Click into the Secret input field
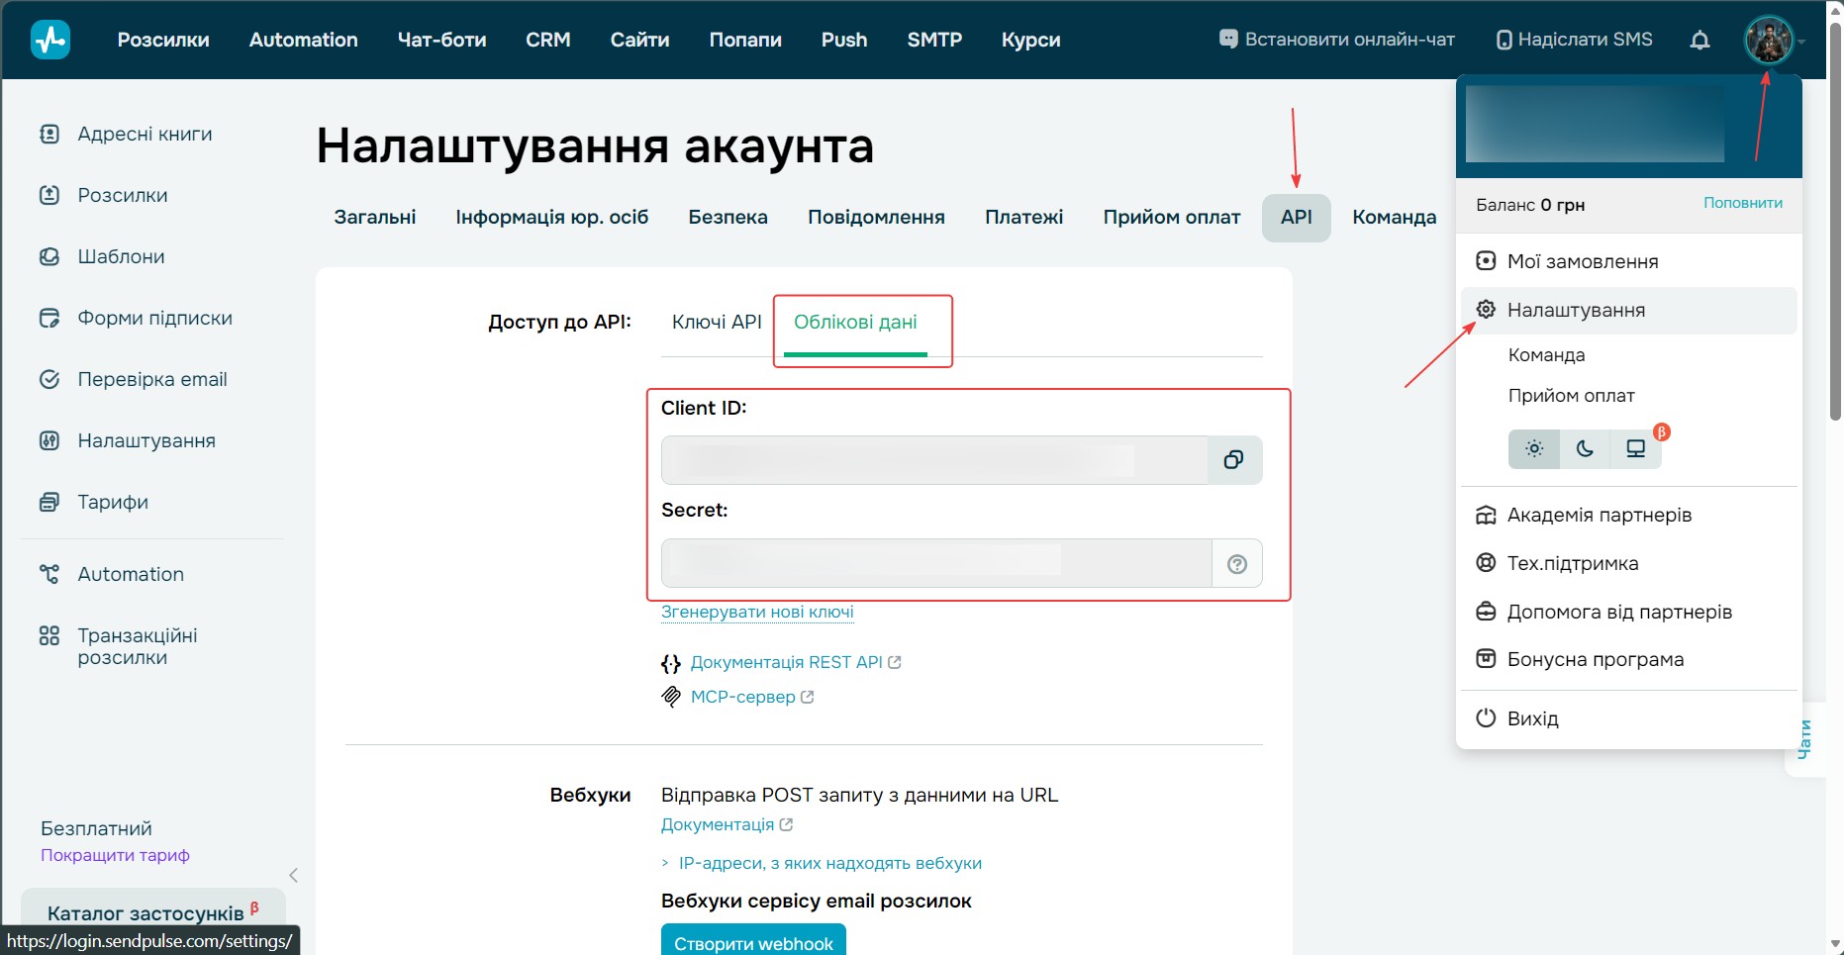 pos(936,564)
